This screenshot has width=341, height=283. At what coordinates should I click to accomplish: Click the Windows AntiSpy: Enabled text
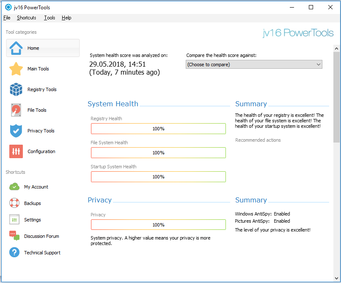tap(262, 214)
